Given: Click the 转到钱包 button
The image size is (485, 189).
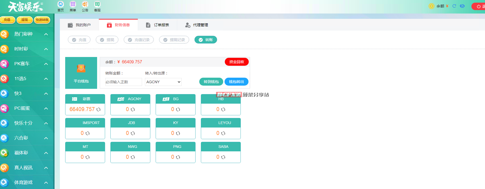Looking at the screenshot, I should click(211, 82).
